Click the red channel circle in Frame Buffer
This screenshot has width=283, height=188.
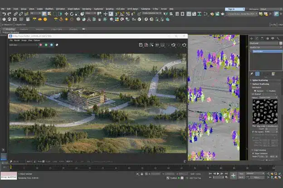point(41,45)
